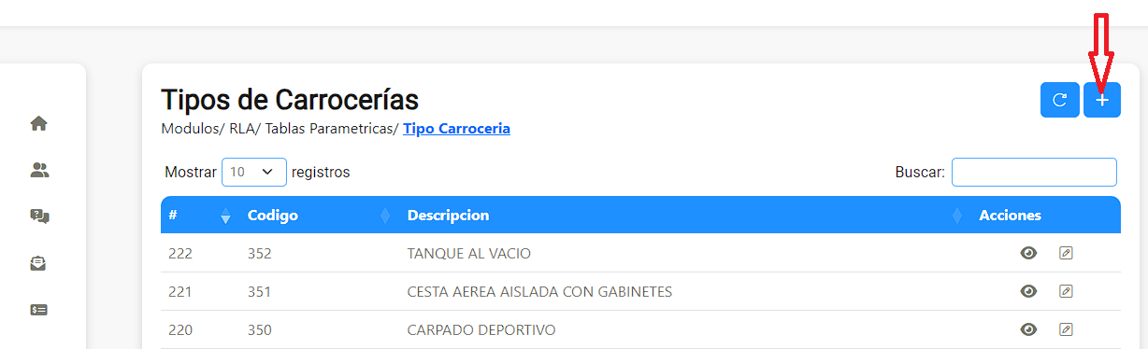
Task: Open the users icon in sidebar
Action: click(39, 170)
